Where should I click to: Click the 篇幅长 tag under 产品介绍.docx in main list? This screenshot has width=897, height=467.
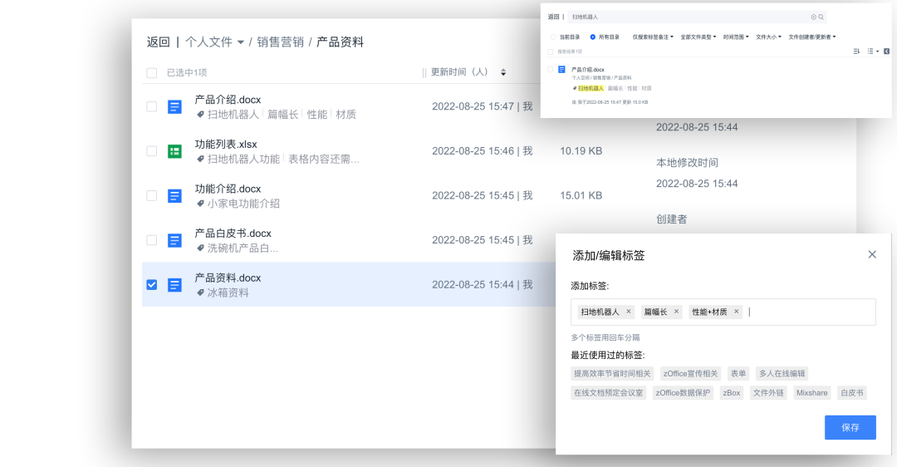pyautogui.click(x=283, y=115)
